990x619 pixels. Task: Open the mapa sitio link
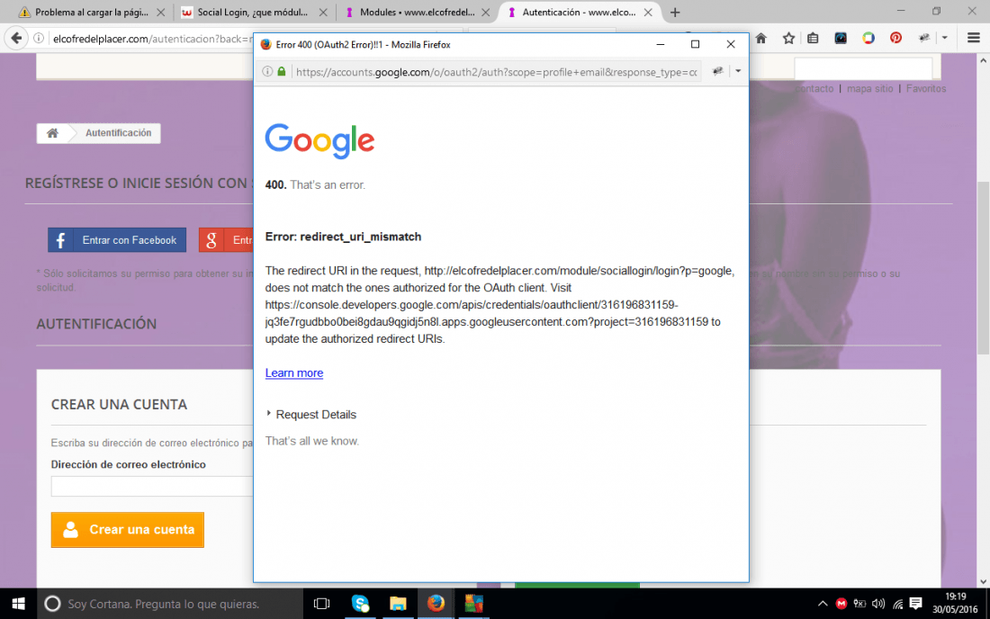point(870,89)
